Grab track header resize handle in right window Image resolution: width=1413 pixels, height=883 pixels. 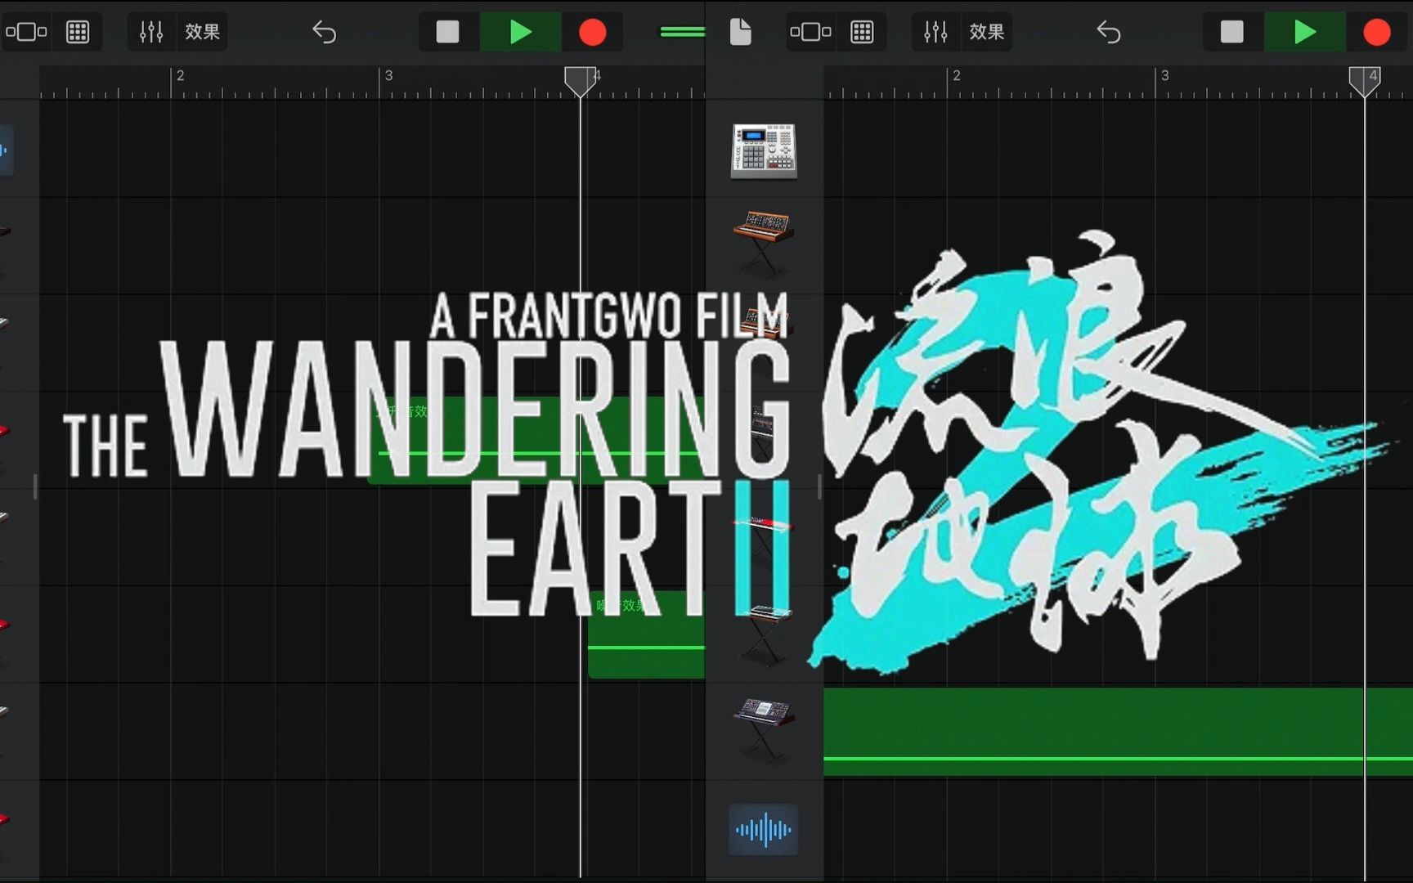[x=819, y=486]
